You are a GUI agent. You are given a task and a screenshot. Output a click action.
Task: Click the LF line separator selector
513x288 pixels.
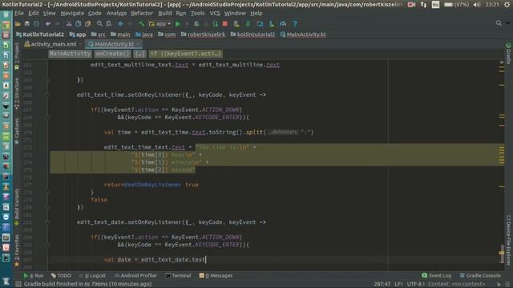(x=398, y=284)
